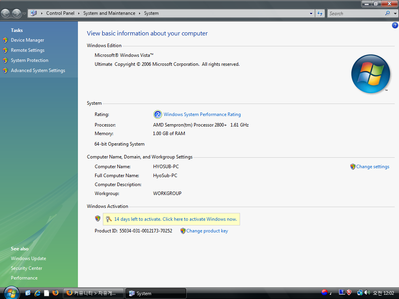
Task: Click the 14 days left to activate link
Action: [x=175, y=219]
